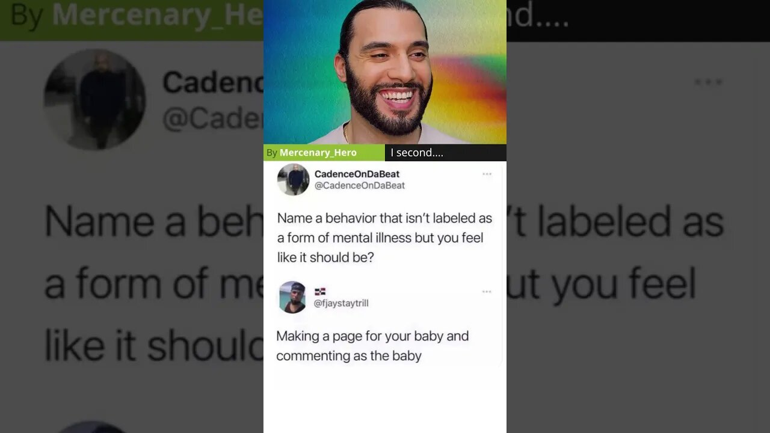
Task: Open the small gray @CadenceOnDaBeat handle
Action: [360, 185]
